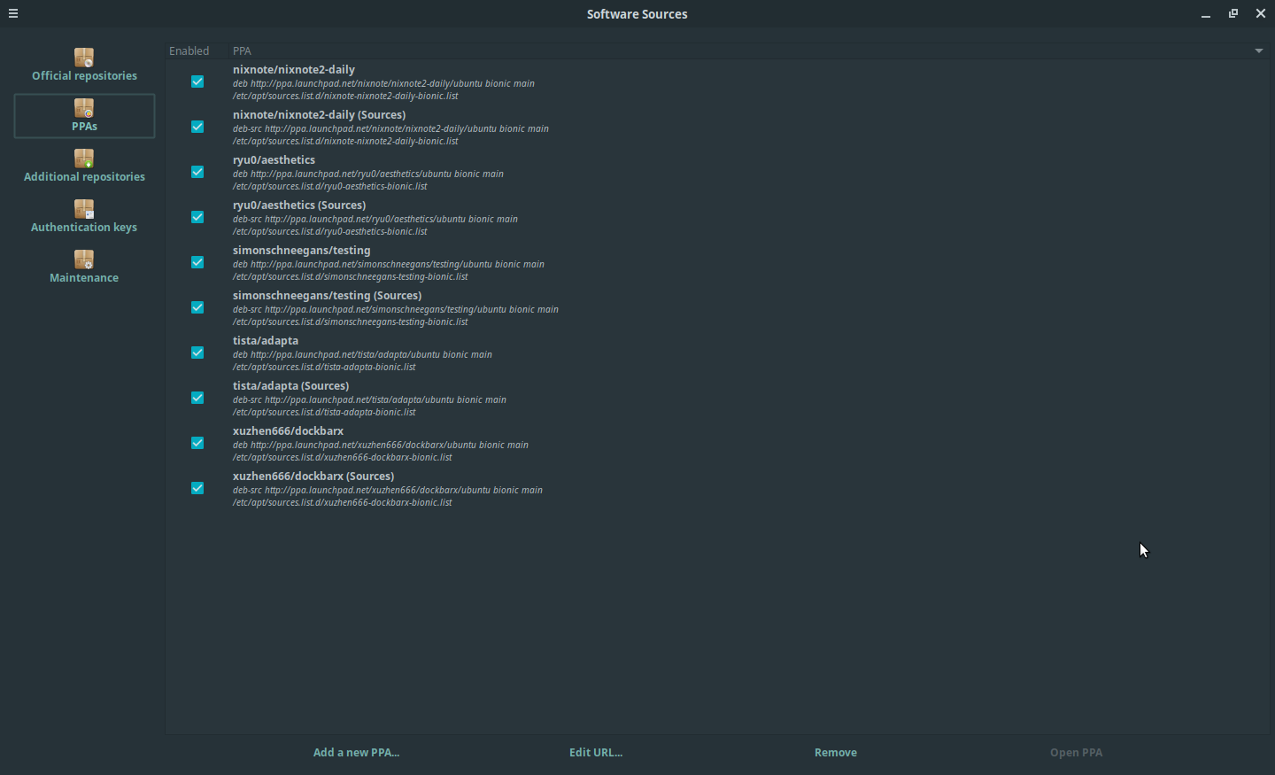Select the nixnote/nixnote2-daily row title
This screenshot has height=775, width=1275.
click(294, 70)
